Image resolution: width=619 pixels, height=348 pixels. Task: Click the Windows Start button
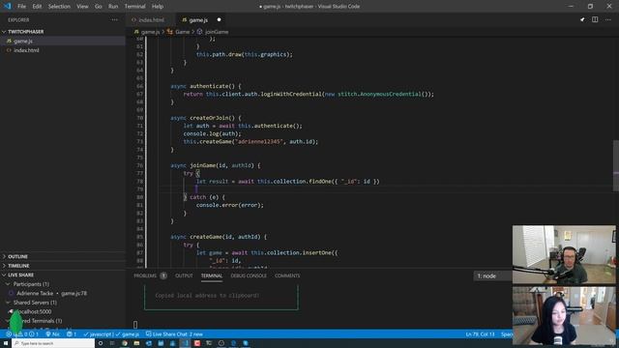coord(6,343)
